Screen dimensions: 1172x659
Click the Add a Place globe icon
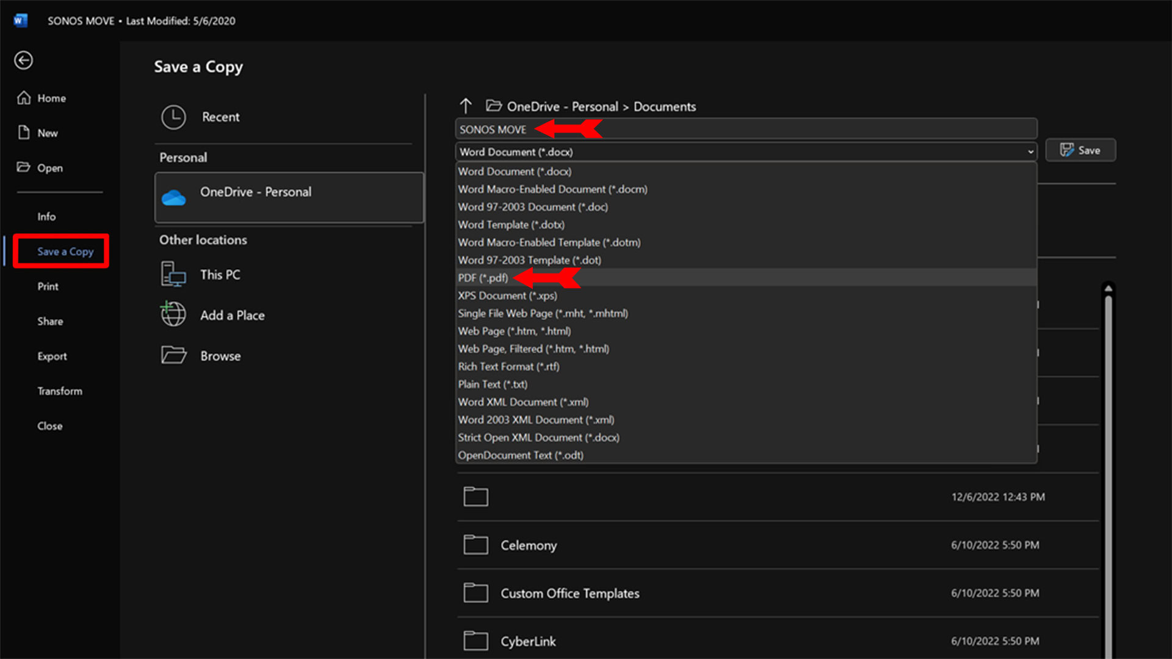[x=173, y=314]
